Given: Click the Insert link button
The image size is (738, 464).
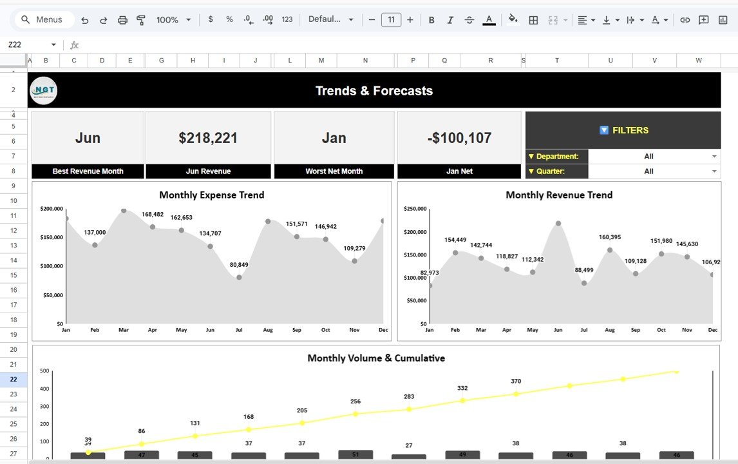Looking at the screenshot, I should [x=685, y=20].
